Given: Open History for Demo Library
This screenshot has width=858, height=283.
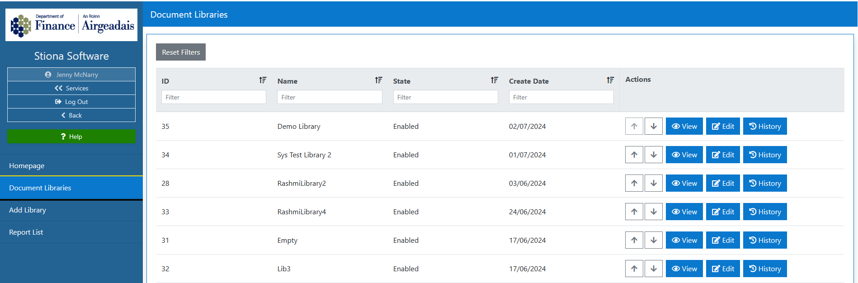Looking at the screenshot, I should click(x=765, y=126).
